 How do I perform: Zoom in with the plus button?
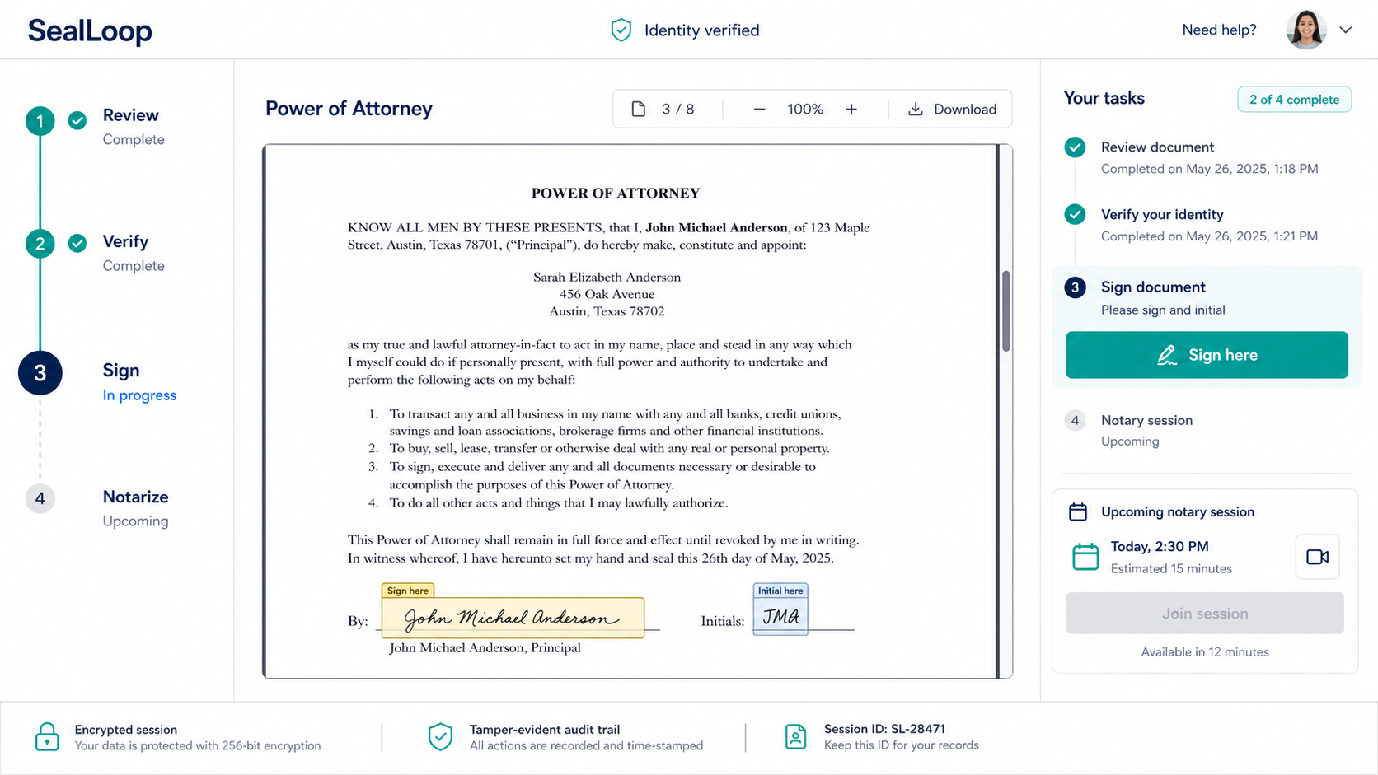click(851, 109)
